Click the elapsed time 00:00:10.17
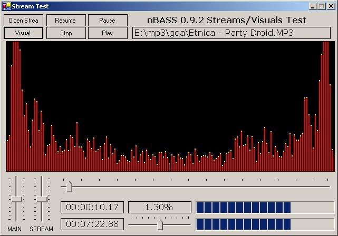 point(92,207)
